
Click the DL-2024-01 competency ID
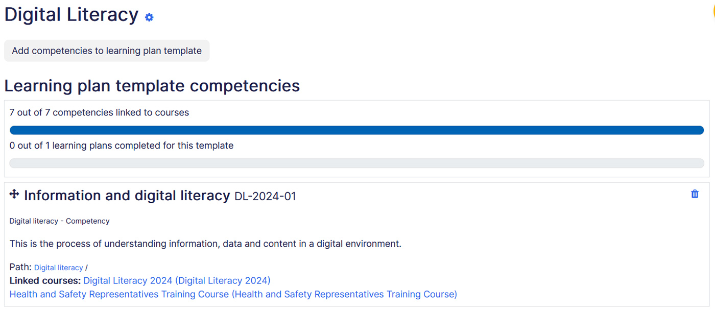(265, 196)
